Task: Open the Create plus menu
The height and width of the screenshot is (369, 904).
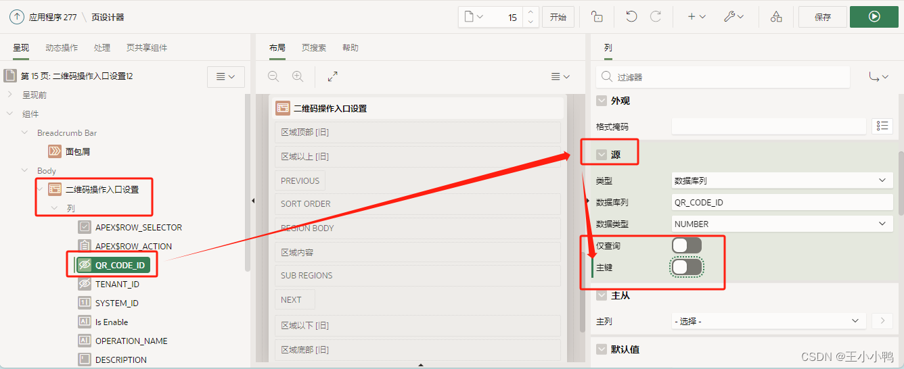Action: coord(696,17)
